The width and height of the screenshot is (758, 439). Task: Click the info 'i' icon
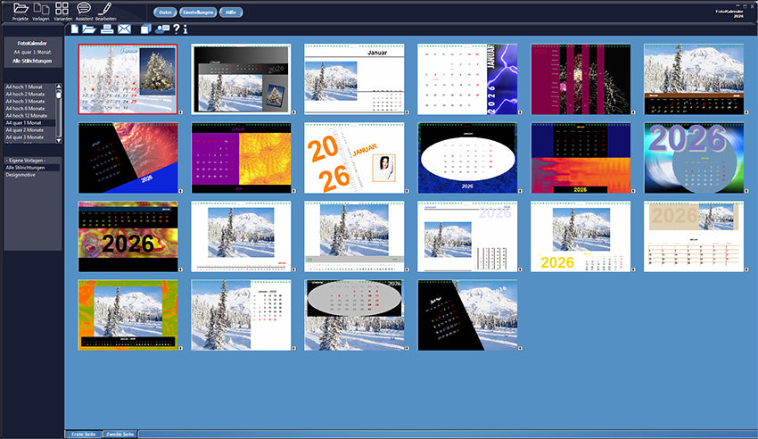(185, 29)
